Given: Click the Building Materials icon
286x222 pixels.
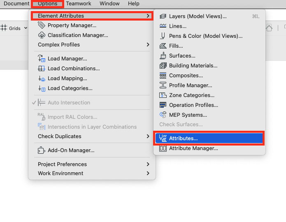Looking at the screenshot, I should 163,66.
